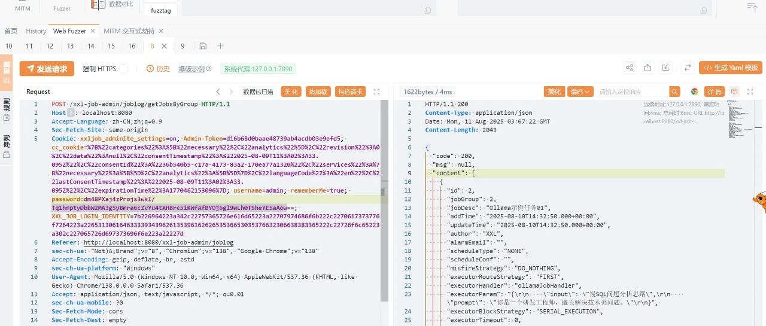Viewport: 766px width, 326px height.
Task: Open the MITM 交互式劫持 tab
Action: coord(129,31)
